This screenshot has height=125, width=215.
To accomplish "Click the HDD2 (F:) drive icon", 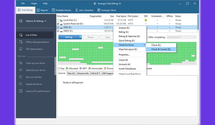I will [x=61, y=31].
